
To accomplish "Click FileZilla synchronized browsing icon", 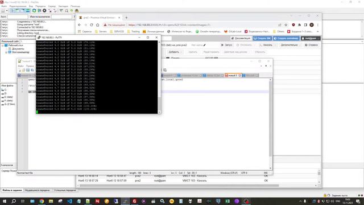I will click(x=72, y=11).
